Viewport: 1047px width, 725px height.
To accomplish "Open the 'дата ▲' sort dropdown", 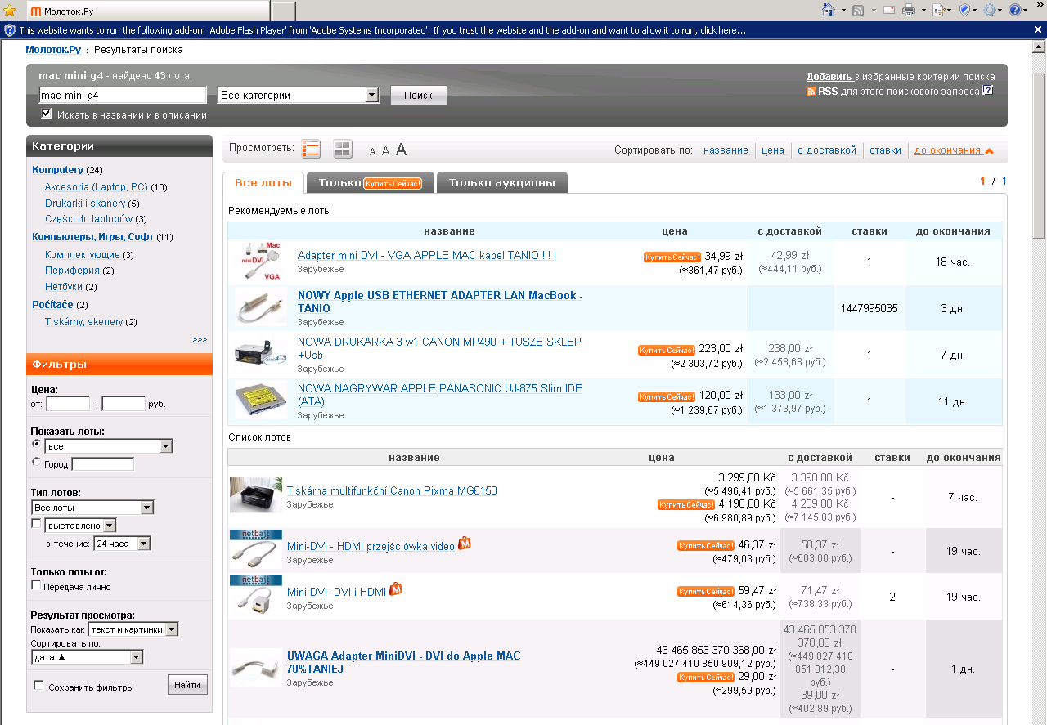I will [88, 656].
